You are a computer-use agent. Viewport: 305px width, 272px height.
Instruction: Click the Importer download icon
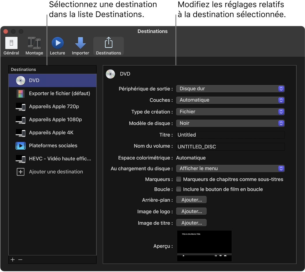tap(80, 43)
